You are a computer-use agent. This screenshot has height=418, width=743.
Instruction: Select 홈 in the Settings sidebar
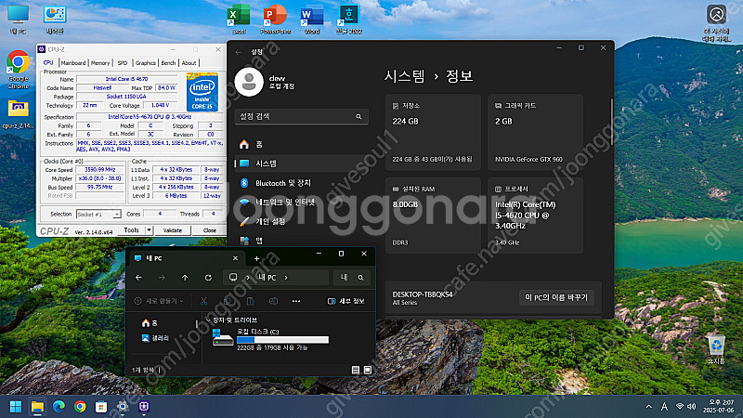click(301, 144)
